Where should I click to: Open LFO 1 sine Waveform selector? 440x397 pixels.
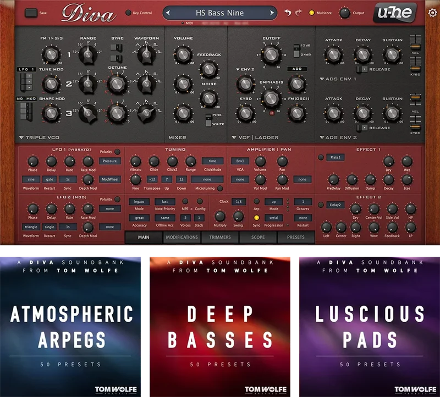[x=31, y=179]
